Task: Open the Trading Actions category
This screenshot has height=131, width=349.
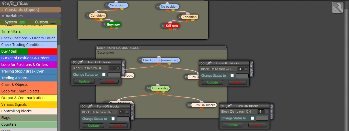Action: 28,78
